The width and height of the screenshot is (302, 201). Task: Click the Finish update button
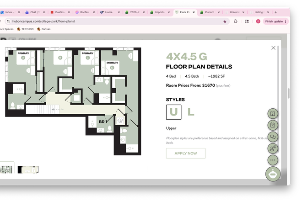[x=274, y=21]
